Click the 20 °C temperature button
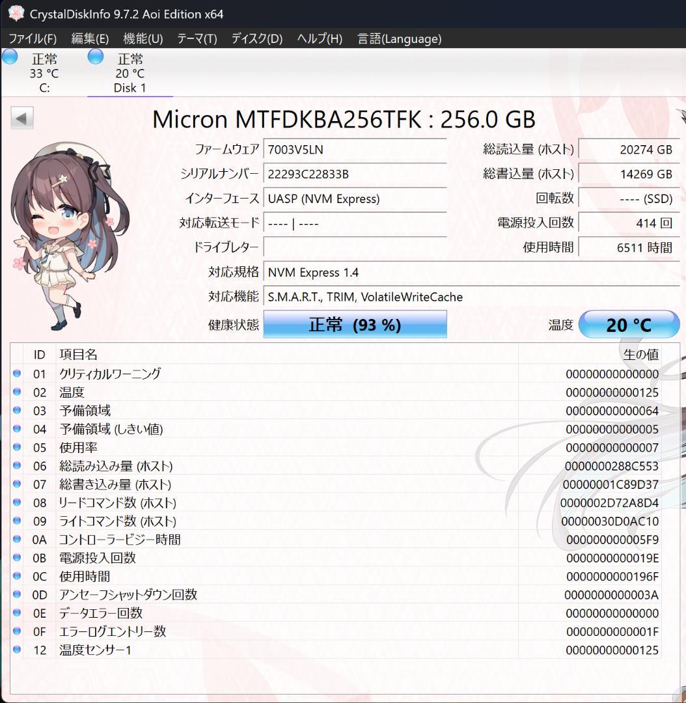This screenshot has height=703, width=686. click(629, 324)
